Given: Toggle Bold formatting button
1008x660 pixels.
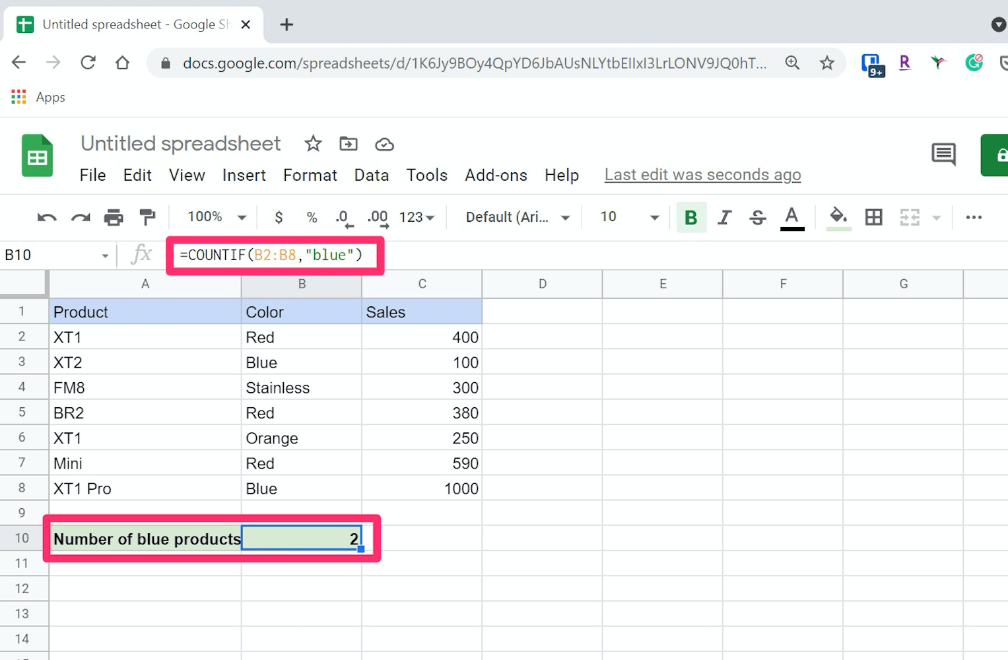Looking at the screenshot, I should [x=691, y=218].
